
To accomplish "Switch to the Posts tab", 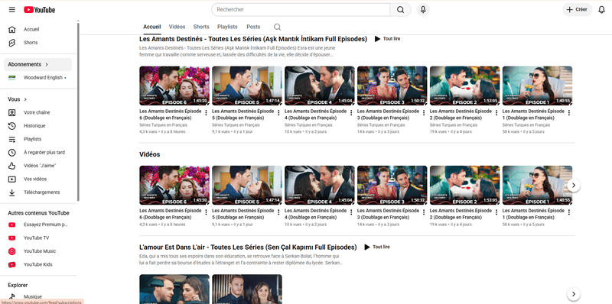I will pos(253,27).
